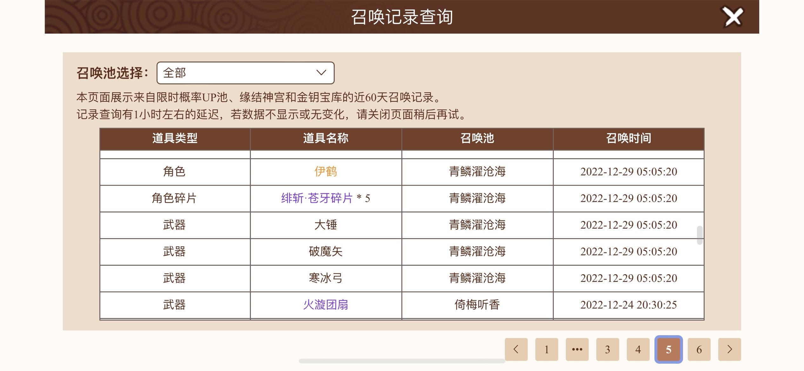Jump to page 6
This screenshot has width=804, height=371.
click(699, 349)
